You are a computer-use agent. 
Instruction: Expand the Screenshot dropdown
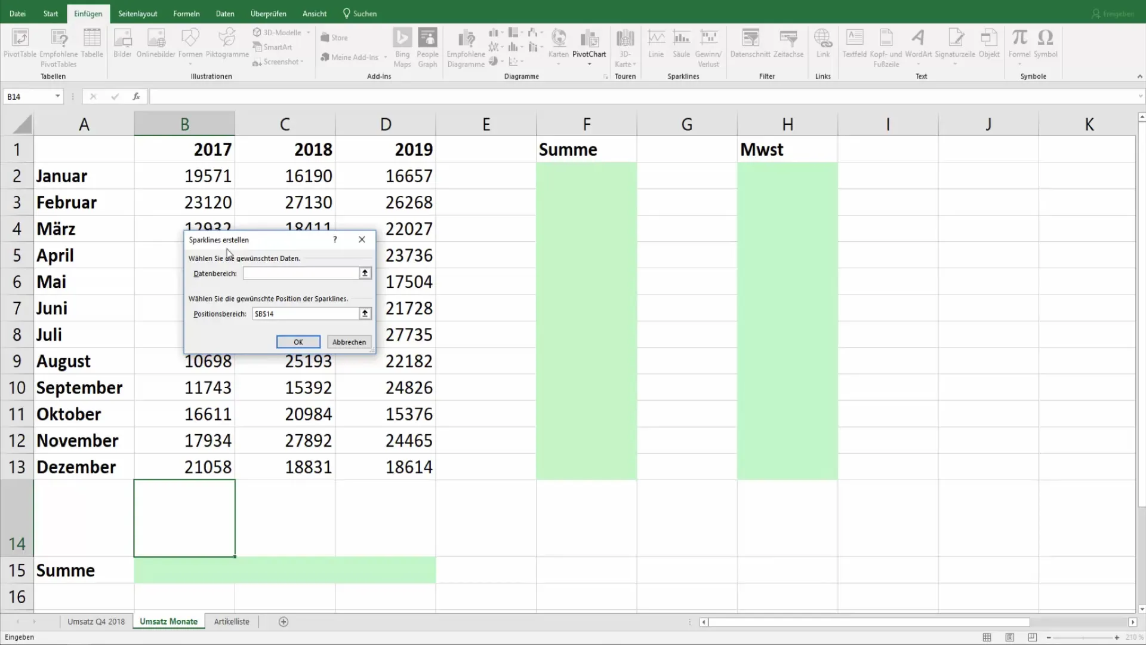302,62
